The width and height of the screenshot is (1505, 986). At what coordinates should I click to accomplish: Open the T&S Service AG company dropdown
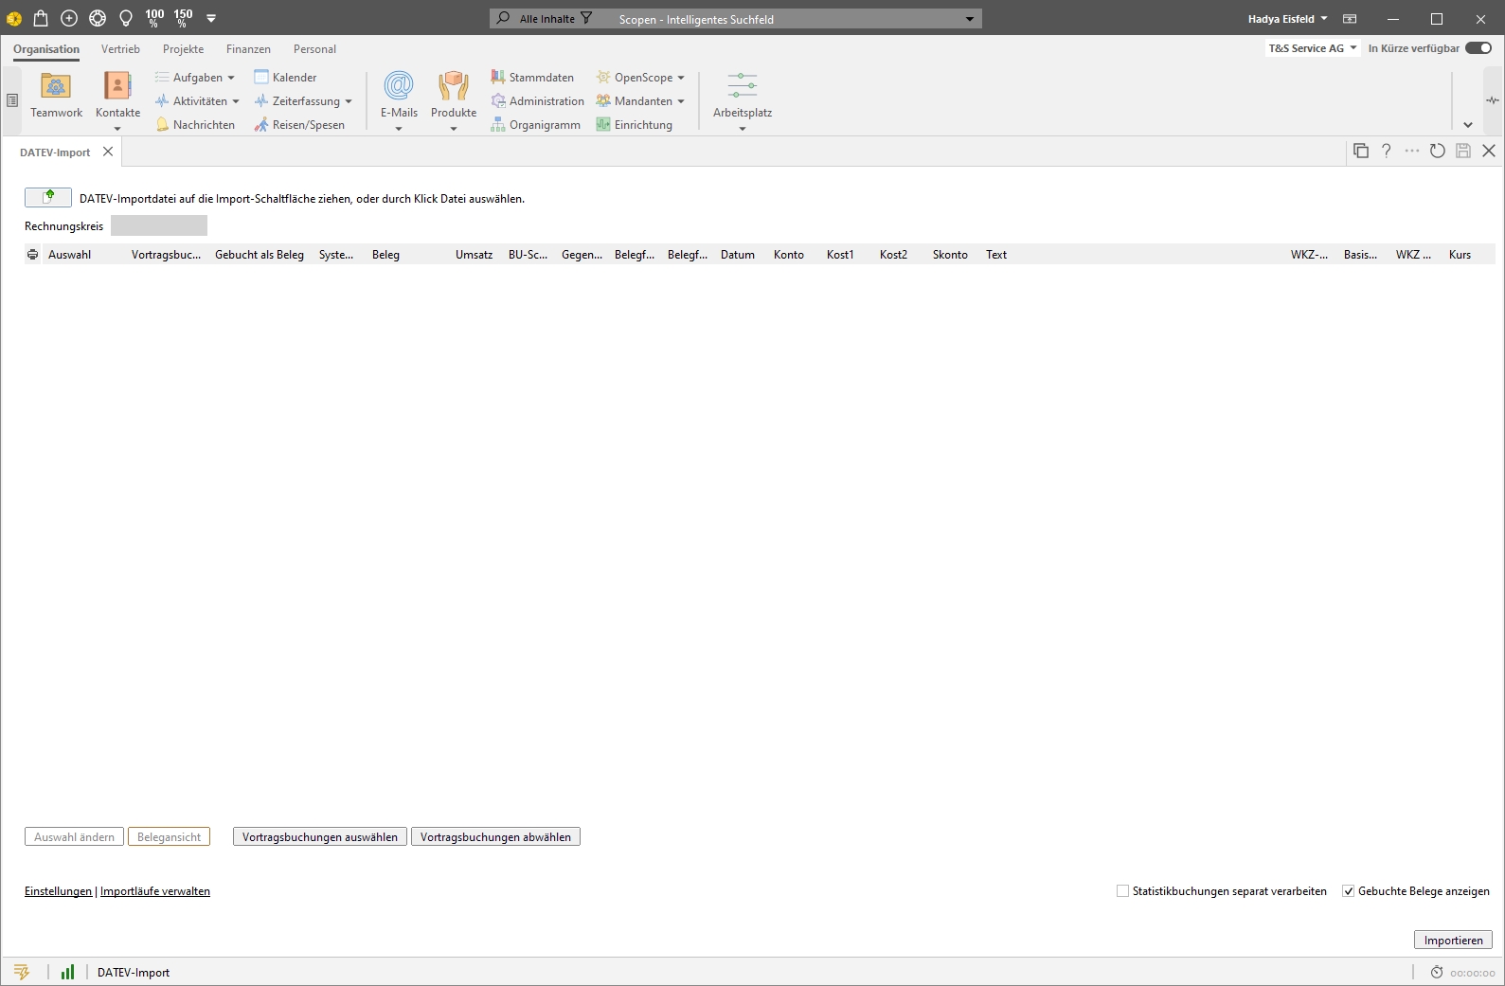pyautogui.click(x=1313, y=48)
